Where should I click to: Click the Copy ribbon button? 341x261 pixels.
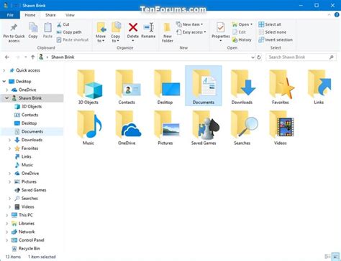point(33,30)
